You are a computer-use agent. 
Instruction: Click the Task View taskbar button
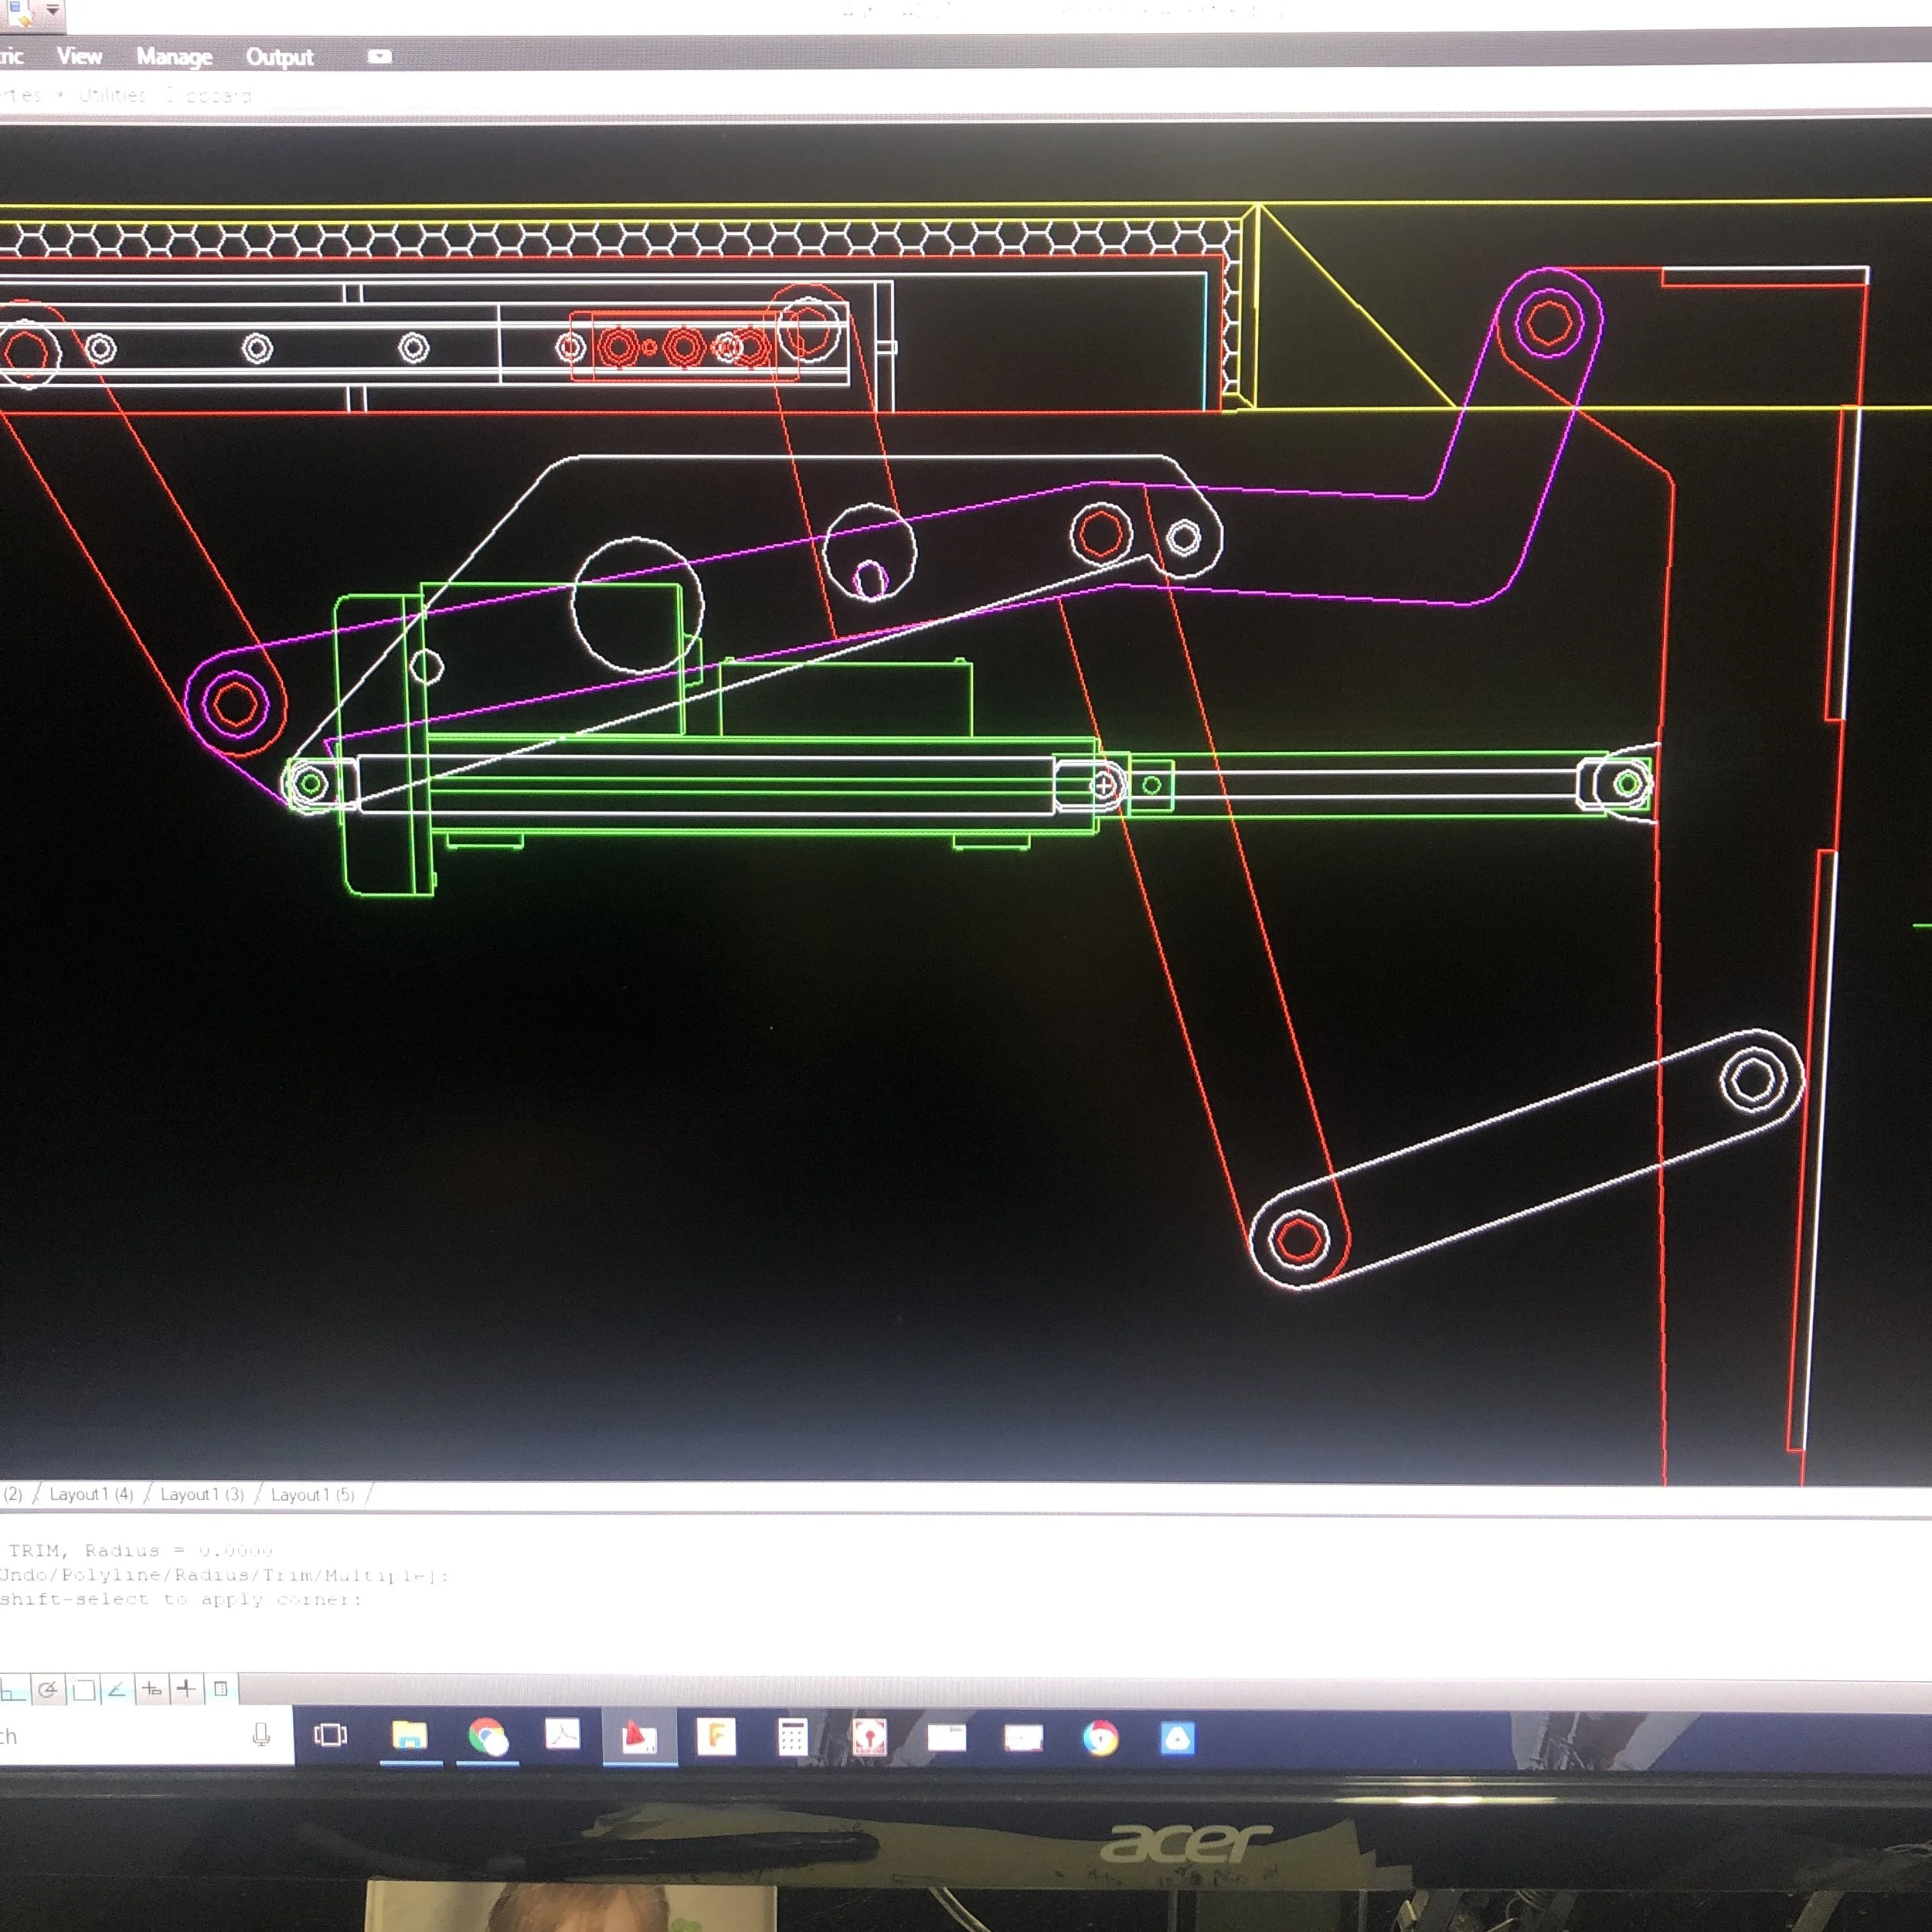tap(330, 1735)
